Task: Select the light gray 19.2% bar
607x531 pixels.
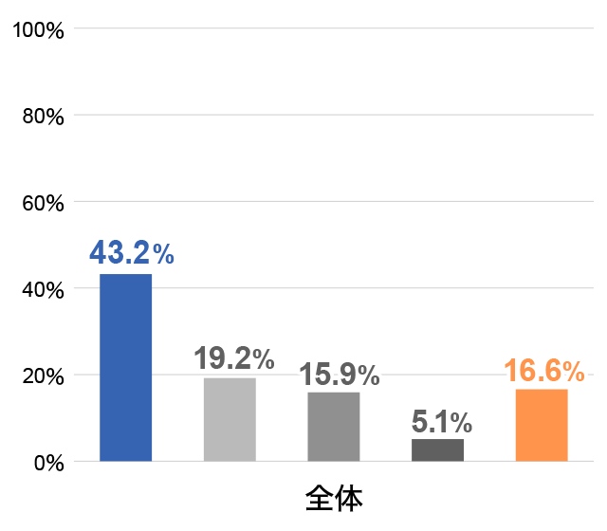Action: tap(230, 419)
